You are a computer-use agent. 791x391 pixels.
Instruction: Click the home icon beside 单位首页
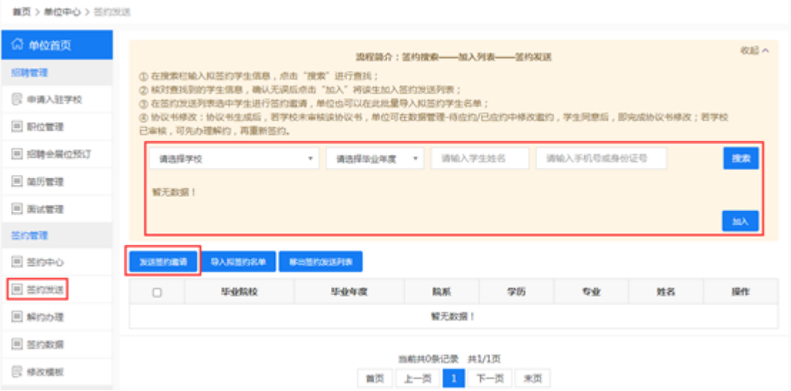18,45
